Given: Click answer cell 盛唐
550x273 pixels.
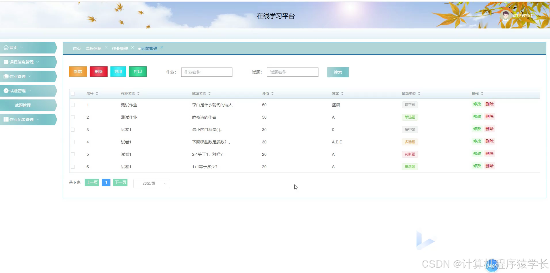Looking at the screenshot, I should tap(336, 105).
